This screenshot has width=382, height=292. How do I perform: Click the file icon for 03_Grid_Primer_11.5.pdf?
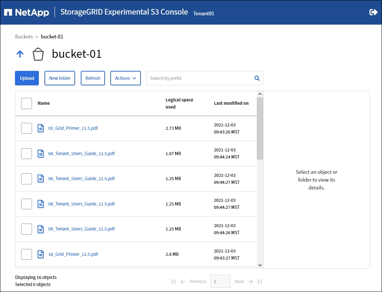coord(41,128)
